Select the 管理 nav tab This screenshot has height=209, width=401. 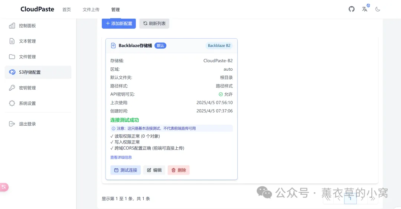tap(115, 9)
